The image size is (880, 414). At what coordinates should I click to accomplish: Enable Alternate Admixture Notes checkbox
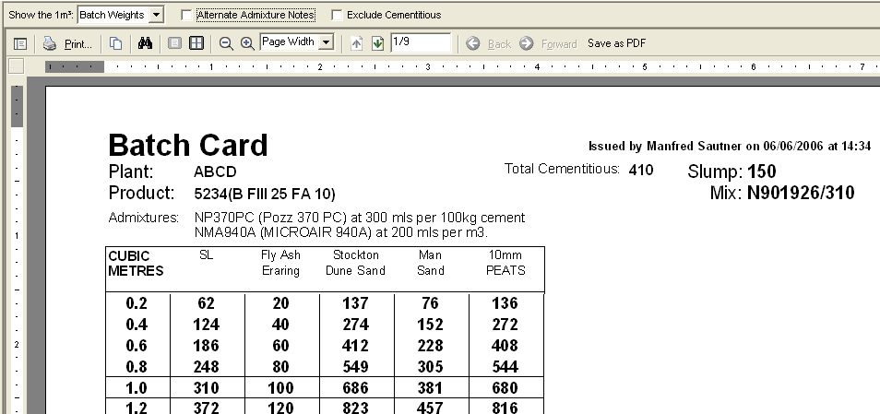[187, 15]
